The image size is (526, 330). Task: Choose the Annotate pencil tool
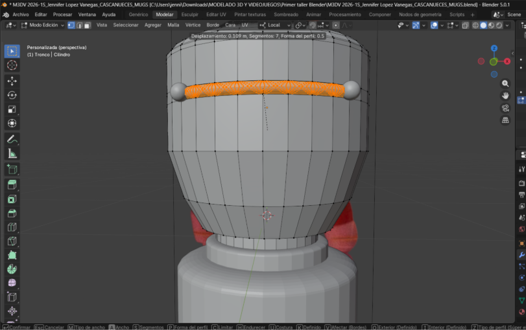point(12,139)
